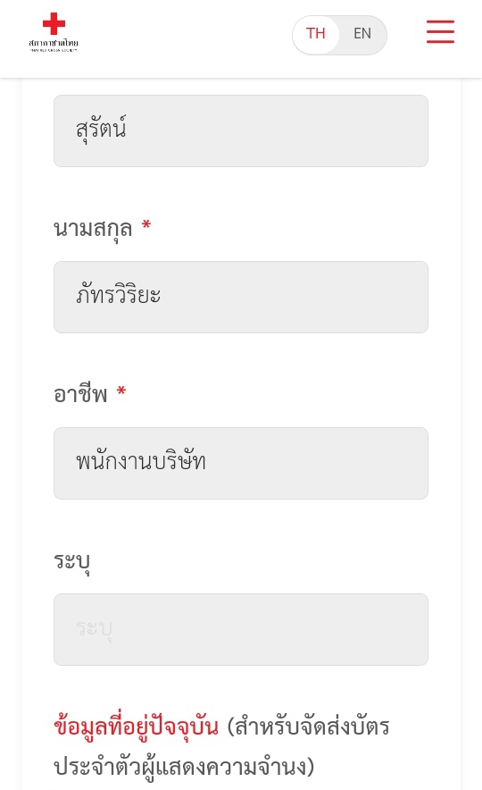Click the text ภัทรวิริยะ in the surname box
The image size is (482, 790).
(118, 295)
